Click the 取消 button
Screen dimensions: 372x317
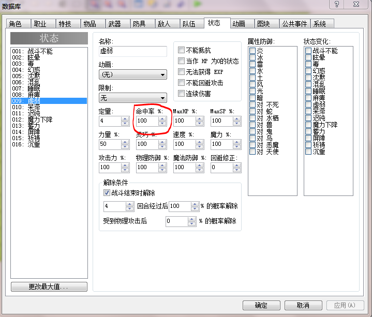[x=303, y=305]
